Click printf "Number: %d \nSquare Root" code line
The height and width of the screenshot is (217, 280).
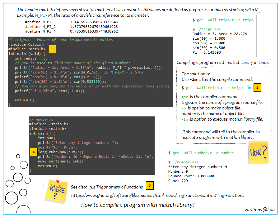(x=96, y=157)
